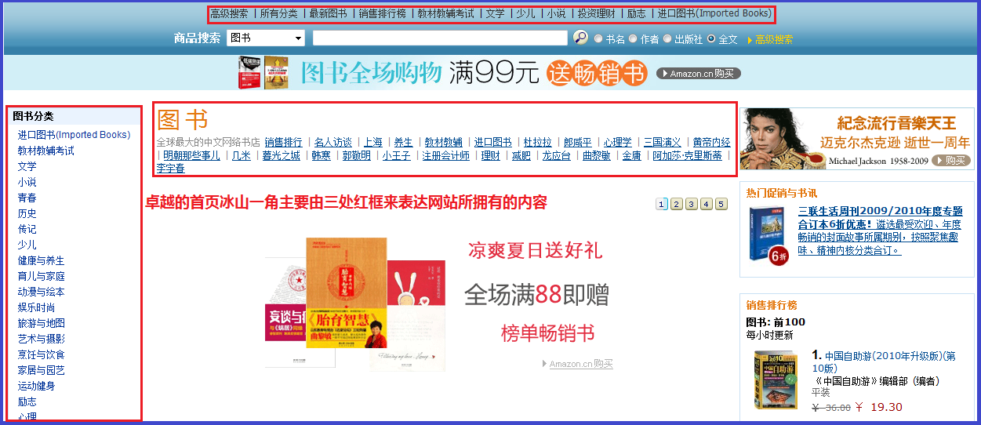
Task: Click the 心理学 keyword link
Action: point(618,143)
